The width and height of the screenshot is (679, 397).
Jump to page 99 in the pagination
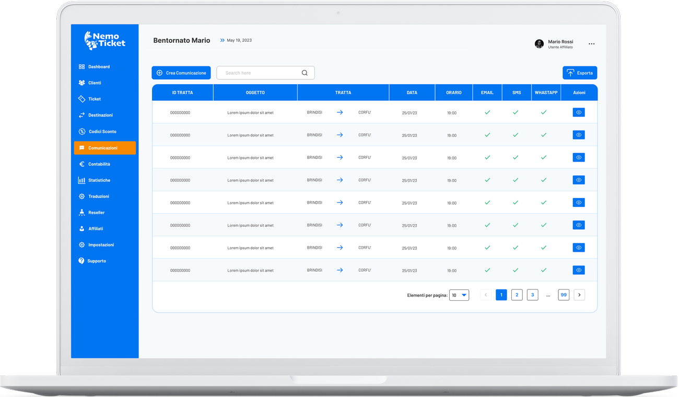[x=564, y=295]
